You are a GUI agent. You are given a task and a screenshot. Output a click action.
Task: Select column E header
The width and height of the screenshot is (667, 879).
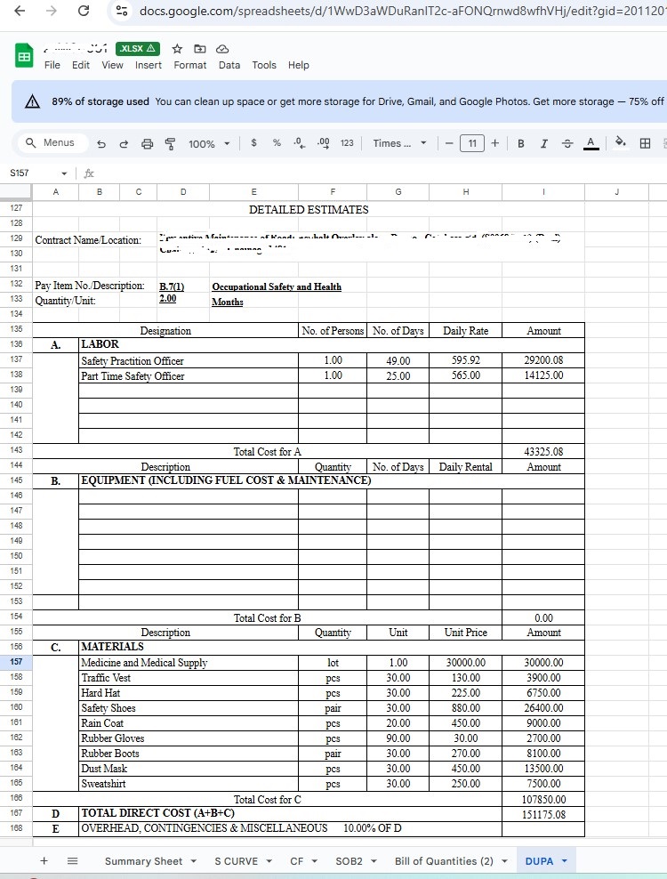(254, 191)
